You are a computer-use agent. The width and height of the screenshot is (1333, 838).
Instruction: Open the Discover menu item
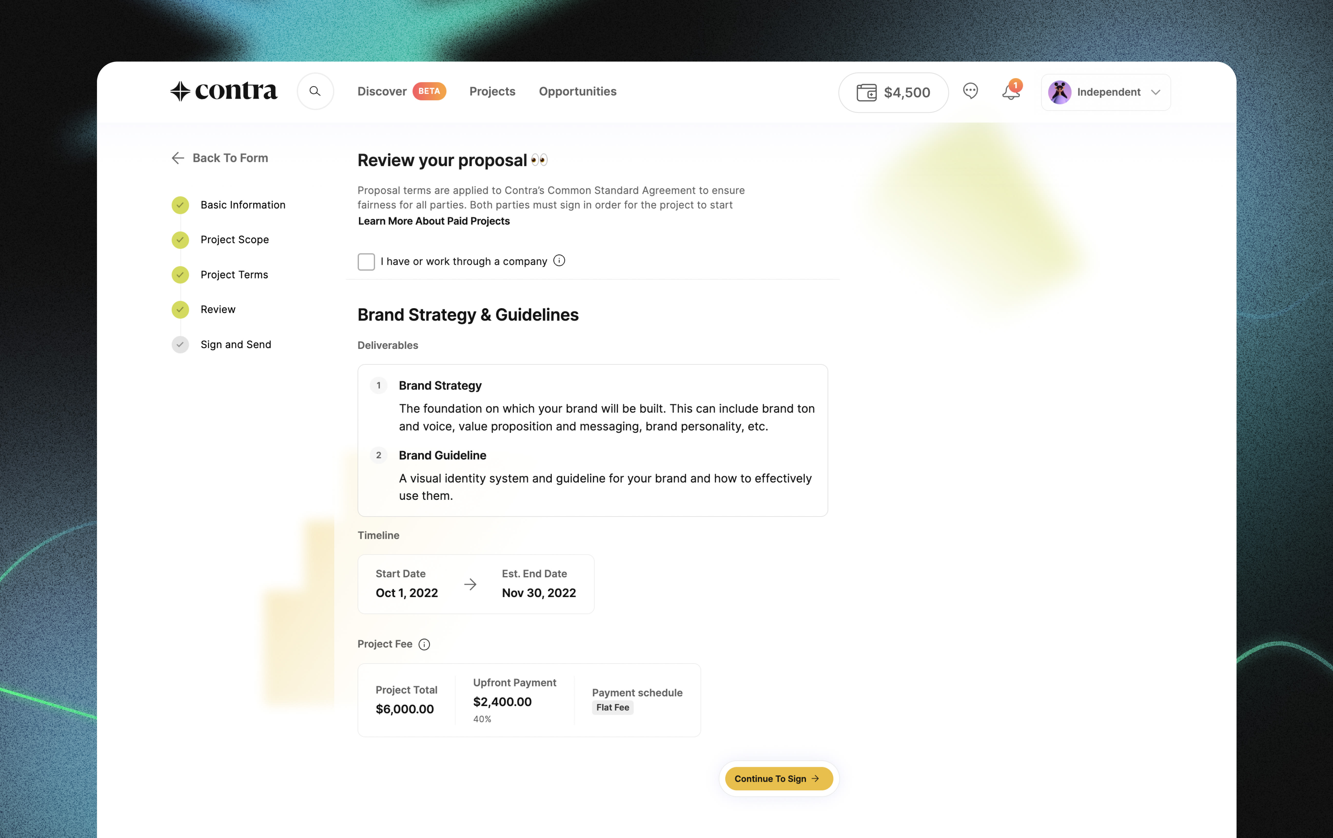tap(382, 91)
